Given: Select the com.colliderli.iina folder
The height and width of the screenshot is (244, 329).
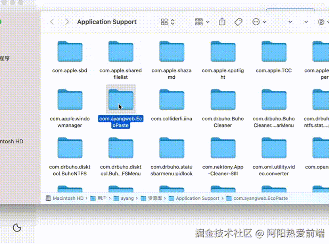Looking at the screenshot, I should (x=172, y=100).
